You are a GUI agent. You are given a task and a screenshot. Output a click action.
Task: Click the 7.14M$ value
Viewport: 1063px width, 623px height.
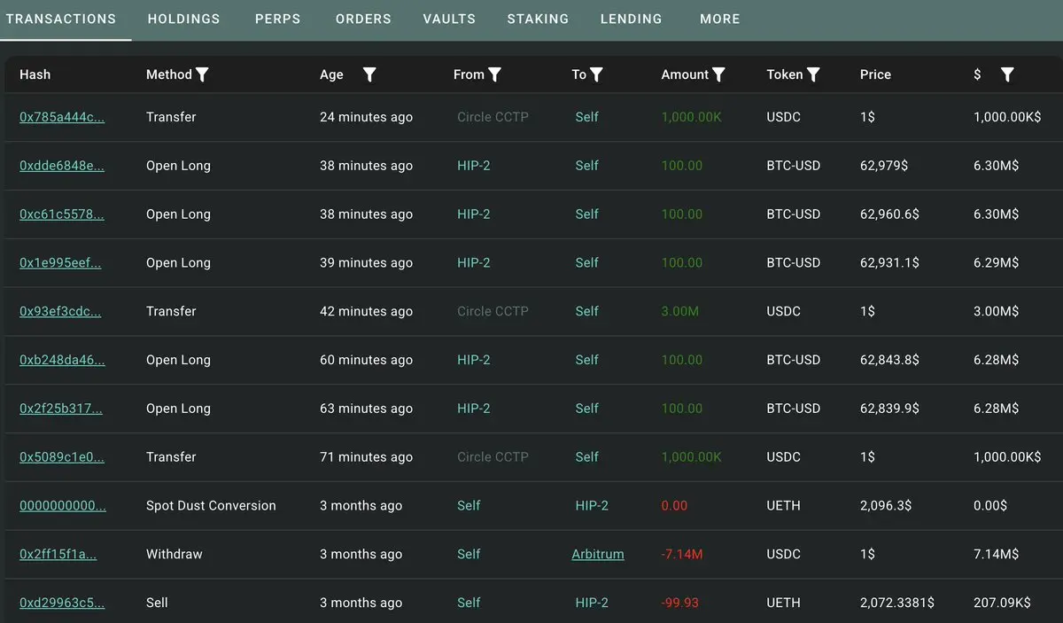coord(996,555)
